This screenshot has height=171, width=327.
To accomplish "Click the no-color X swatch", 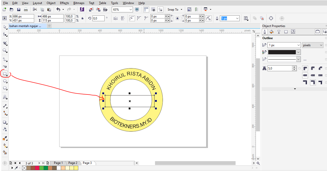I will pos(24,168).
